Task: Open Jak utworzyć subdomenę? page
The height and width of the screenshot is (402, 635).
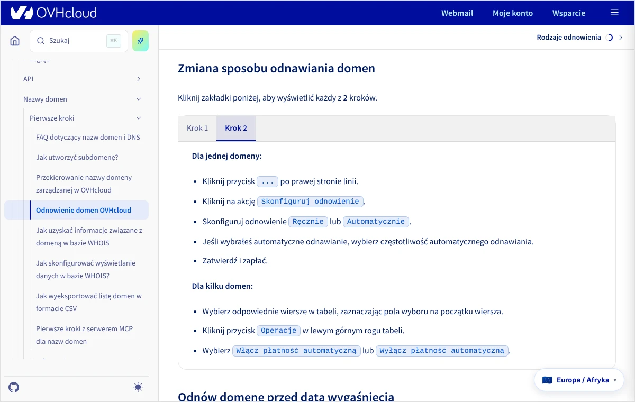Action: (77, 158)
